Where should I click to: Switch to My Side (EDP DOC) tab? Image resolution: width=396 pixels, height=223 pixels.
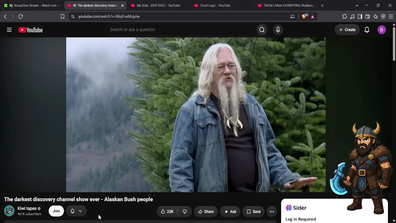pos(158,5)
